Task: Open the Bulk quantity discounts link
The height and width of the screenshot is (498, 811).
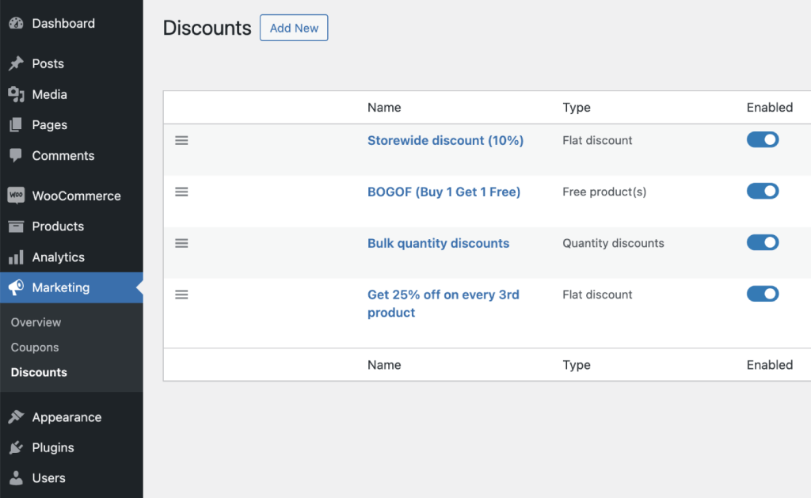Action: coord(438,243)
